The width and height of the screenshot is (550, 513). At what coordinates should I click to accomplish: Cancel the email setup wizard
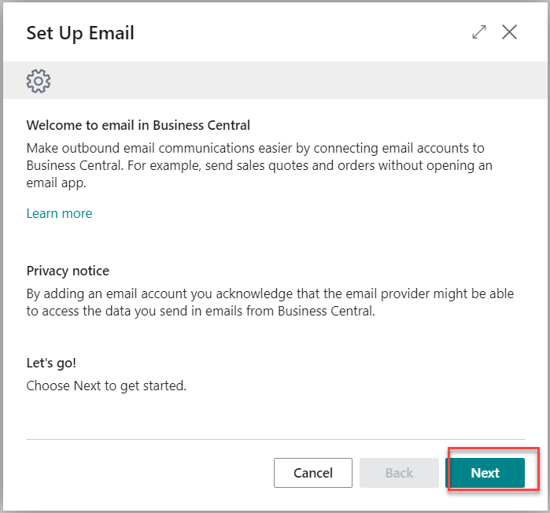[313, 473]
